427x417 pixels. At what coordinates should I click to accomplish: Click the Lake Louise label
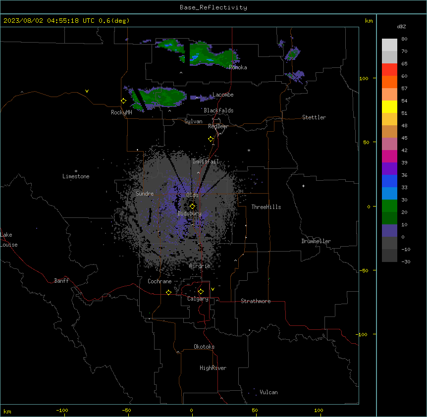[9, 240]
